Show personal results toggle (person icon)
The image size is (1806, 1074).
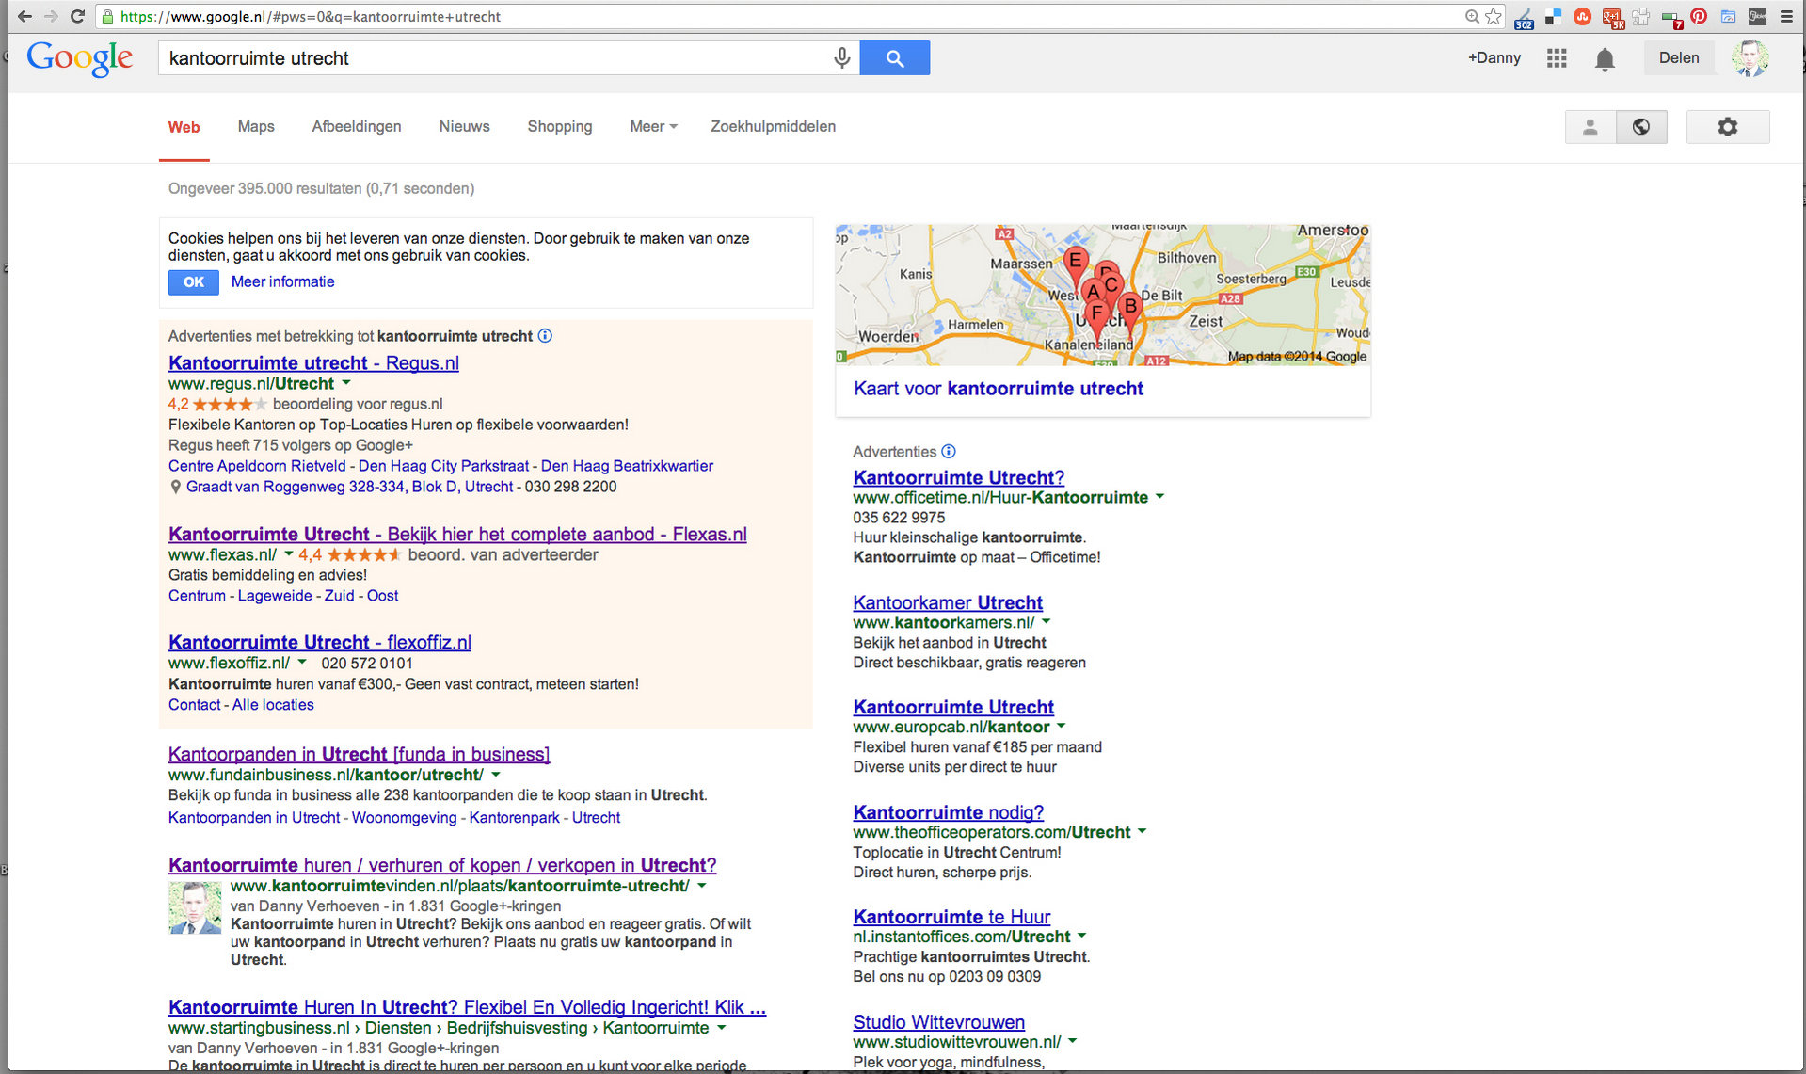tap(1590, 127)
